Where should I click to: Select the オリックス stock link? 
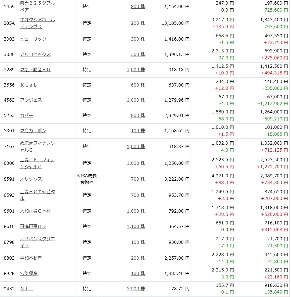[x=31, y=179]
